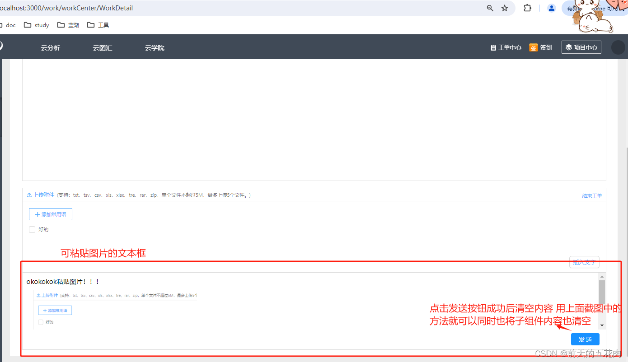The image size is (628, 362).
Task: Click the upload attachment icon
Action: coord(30,195)
